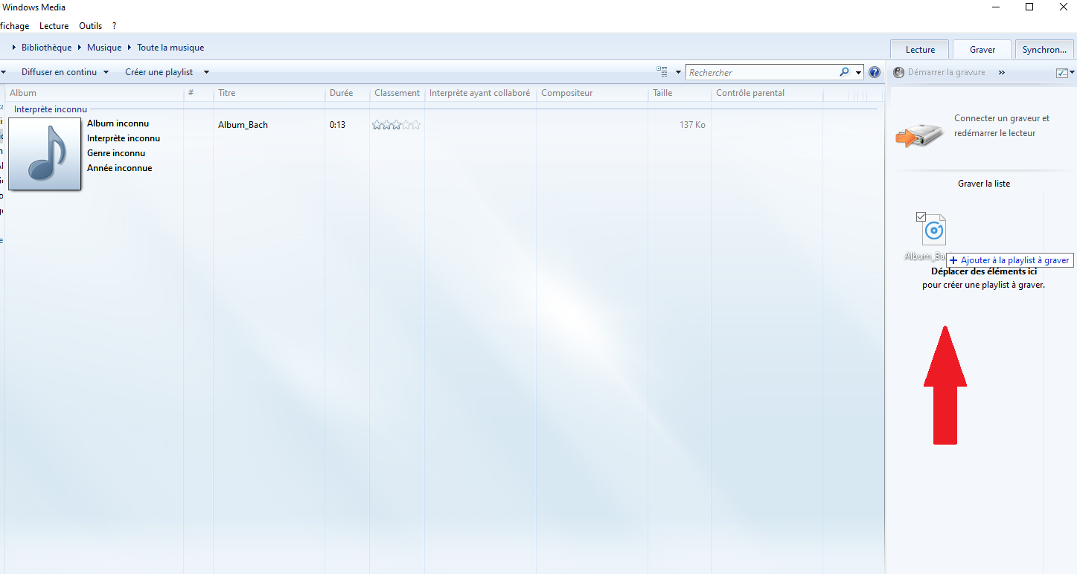Sort by the # column header

(191, 93)
